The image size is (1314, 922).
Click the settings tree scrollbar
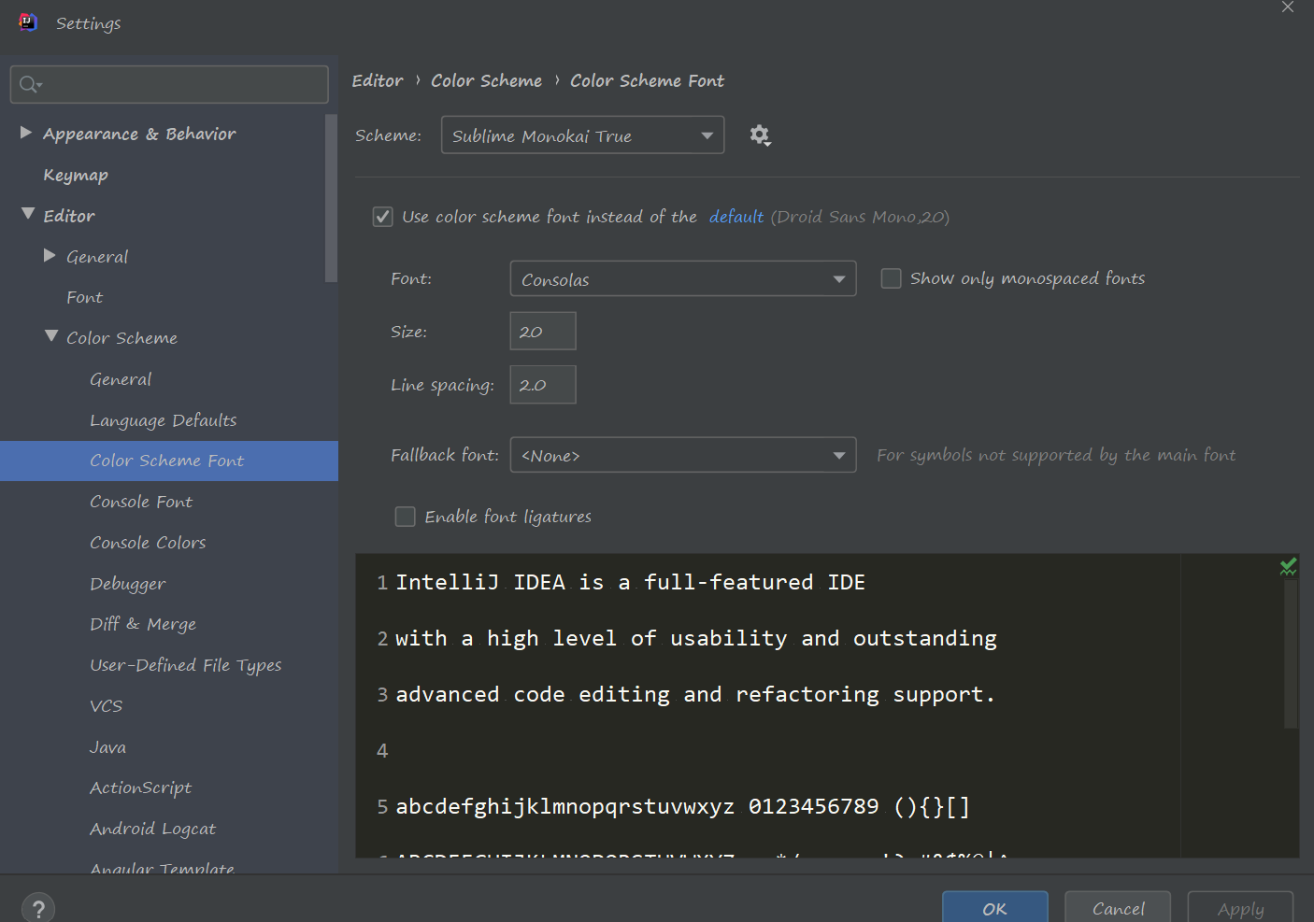pos(331,198)
